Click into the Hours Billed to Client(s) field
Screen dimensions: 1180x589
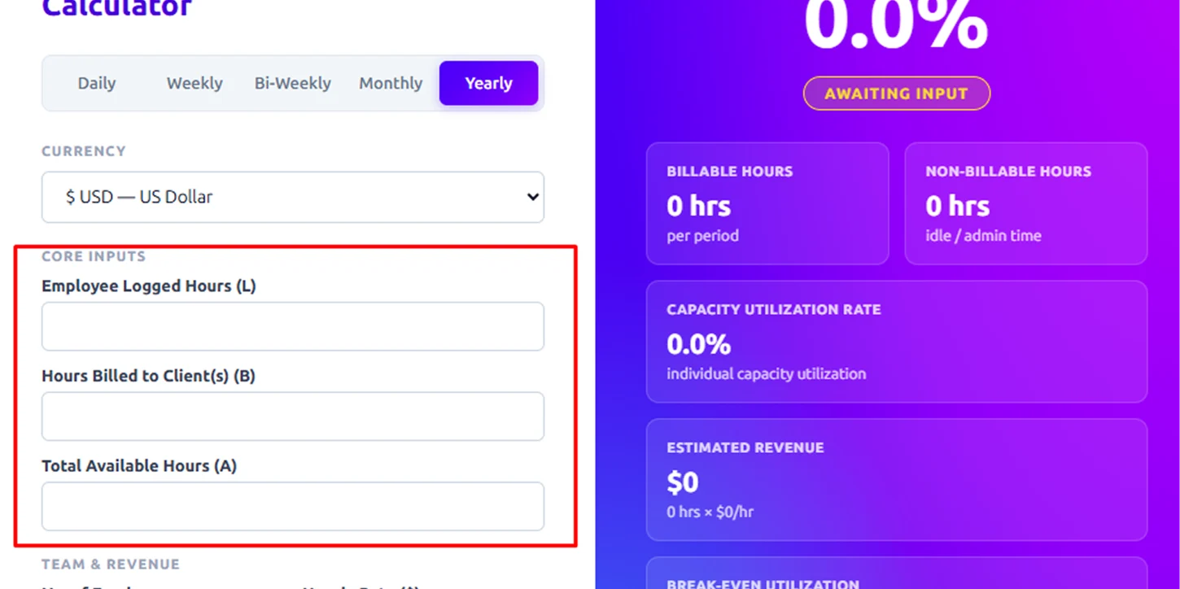(x=293, y=417)
